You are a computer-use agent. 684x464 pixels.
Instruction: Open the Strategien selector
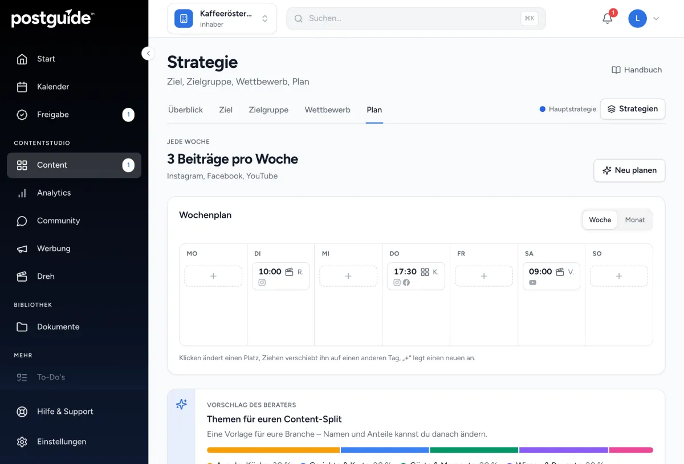pos(633,109)
